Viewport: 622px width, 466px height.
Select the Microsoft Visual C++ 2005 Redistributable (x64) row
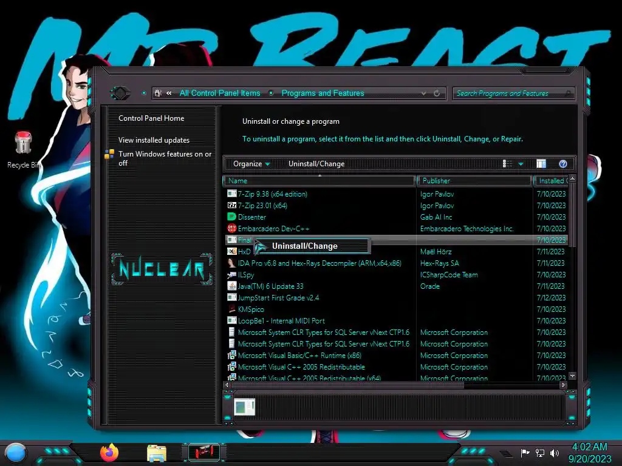pyautogui.click(x=395, y=378)
